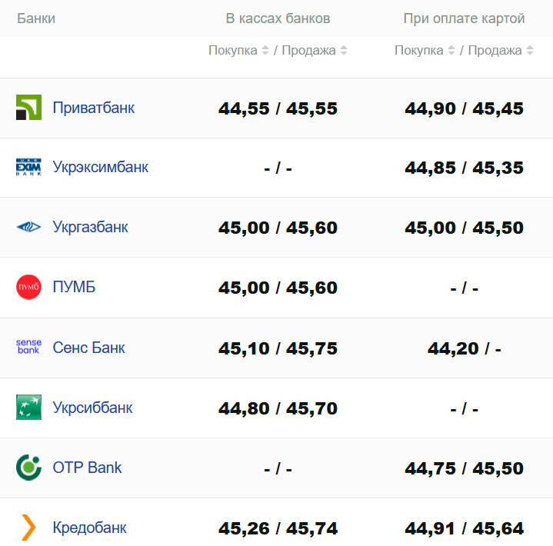Click the OTP Bank logo icon
Image resolution: width=553 pixels, height=546 pixels.
(x=28, y=468)
